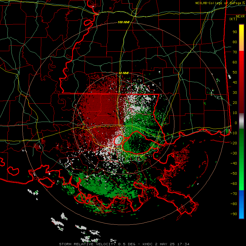Click STORM RELATIVE VELOCITY in the bottom caption
Image resolution: width=246 pixels, height=246 pixels.
[x=87, y=244]
